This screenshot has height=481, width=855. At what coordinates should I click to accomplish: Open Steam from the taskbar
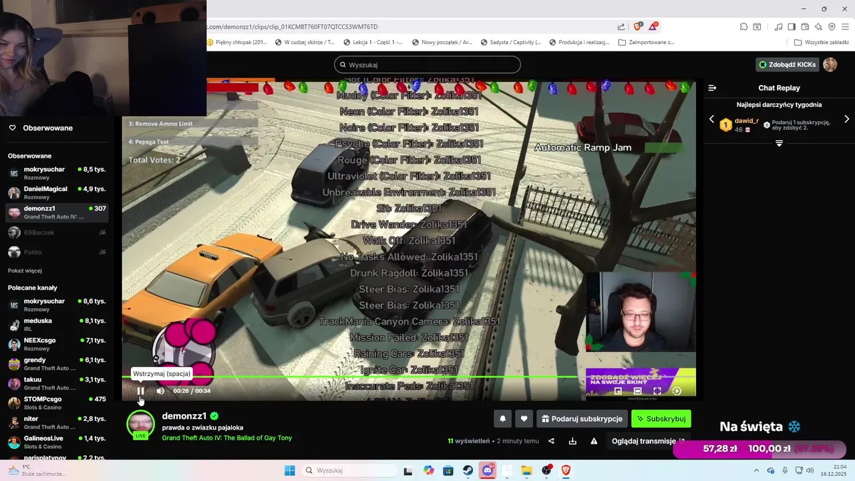pos(468,470)
